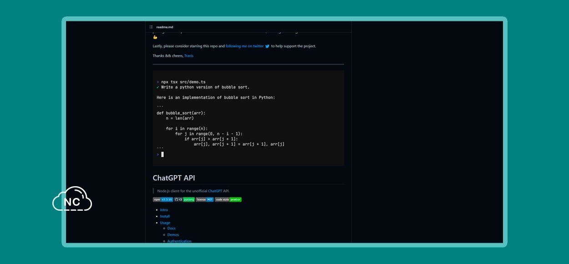Follow the ChatGPT link in the description
The height and width of the screenshot is (264, 569).
215,191
